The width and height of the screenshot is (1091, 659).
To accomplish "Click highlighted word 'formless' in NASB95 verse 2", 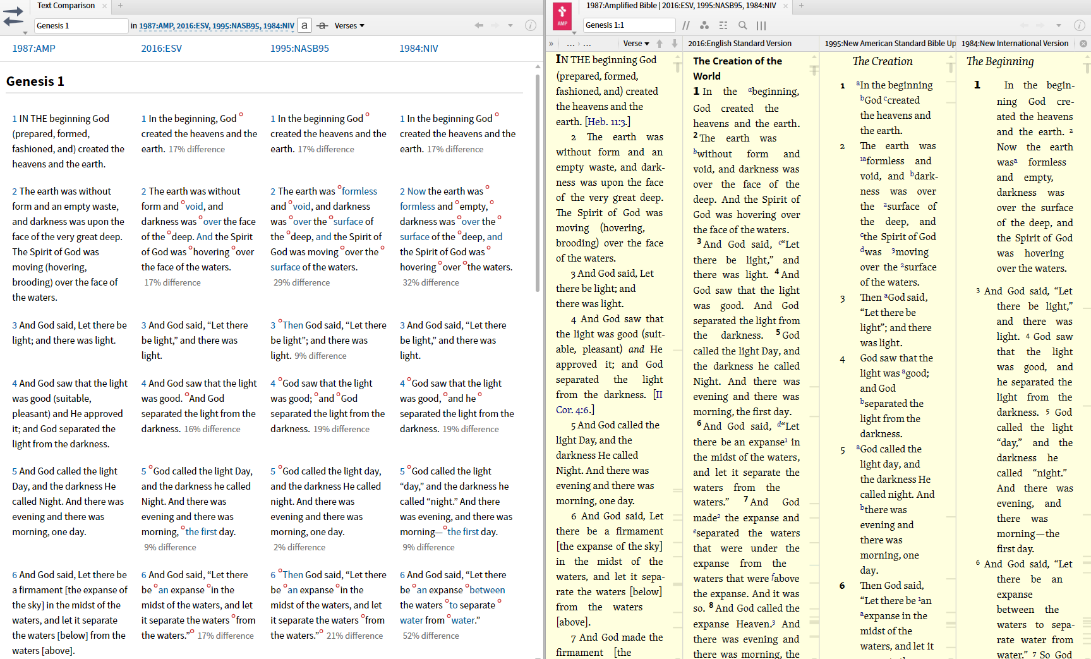I will pos(359,191).
